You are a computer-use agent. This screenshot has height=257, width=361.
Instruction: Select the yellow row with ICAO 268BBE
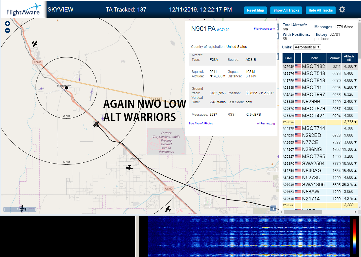pyautogui.click(x=320, y=205)
